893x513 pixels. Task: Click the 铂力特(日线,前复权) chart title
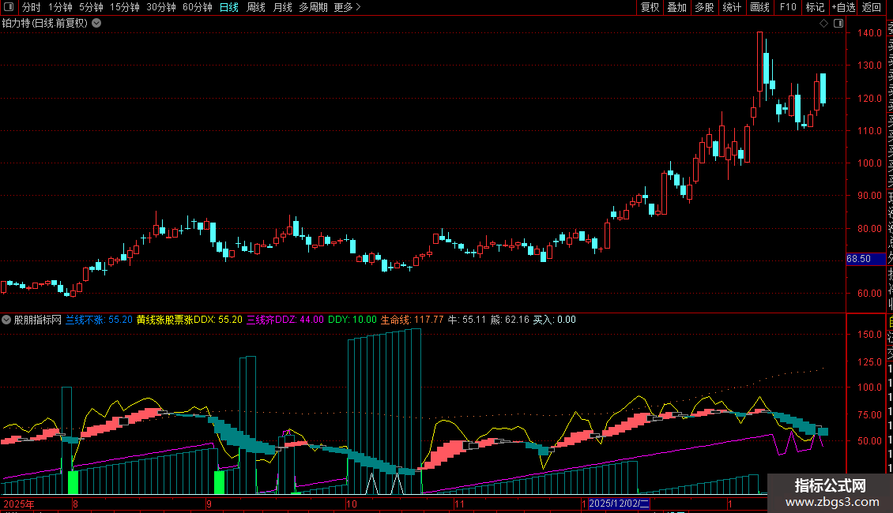[x=44, y=24]
